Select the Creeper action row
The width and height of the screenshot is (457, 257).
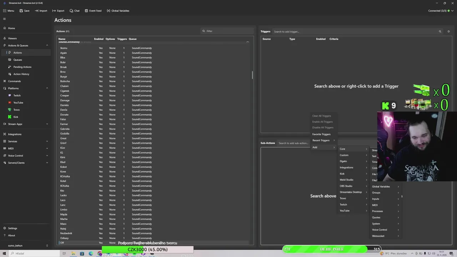tap(153, 96)
